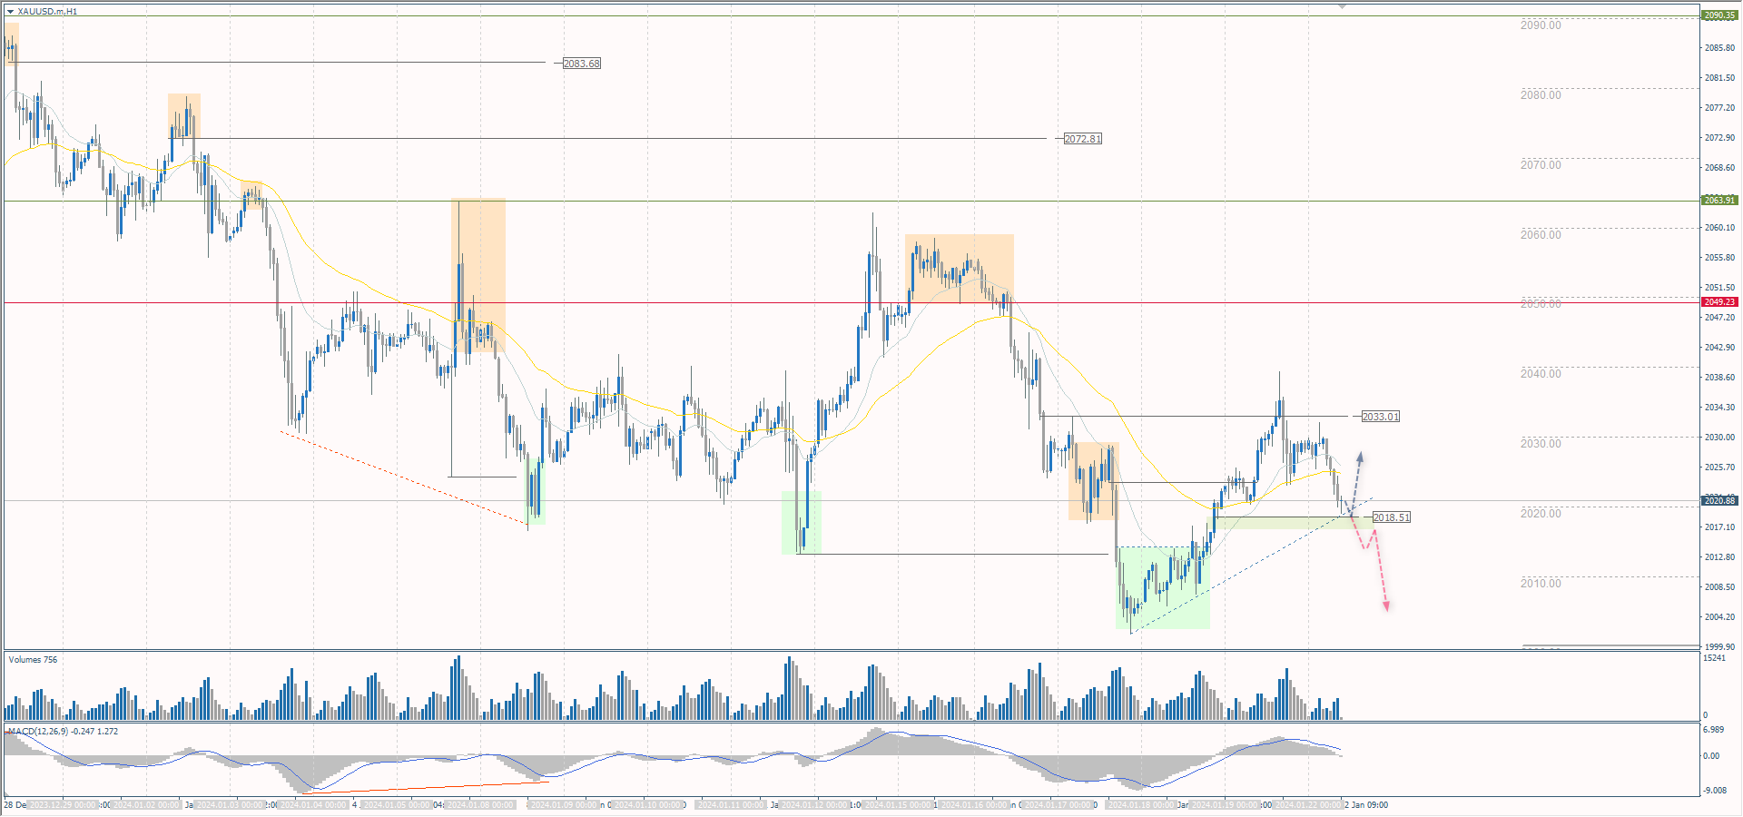Select the 2024.01.09 00:00 date marker
The height and width of the screenshot is (817, 1743).
(564, 805)
